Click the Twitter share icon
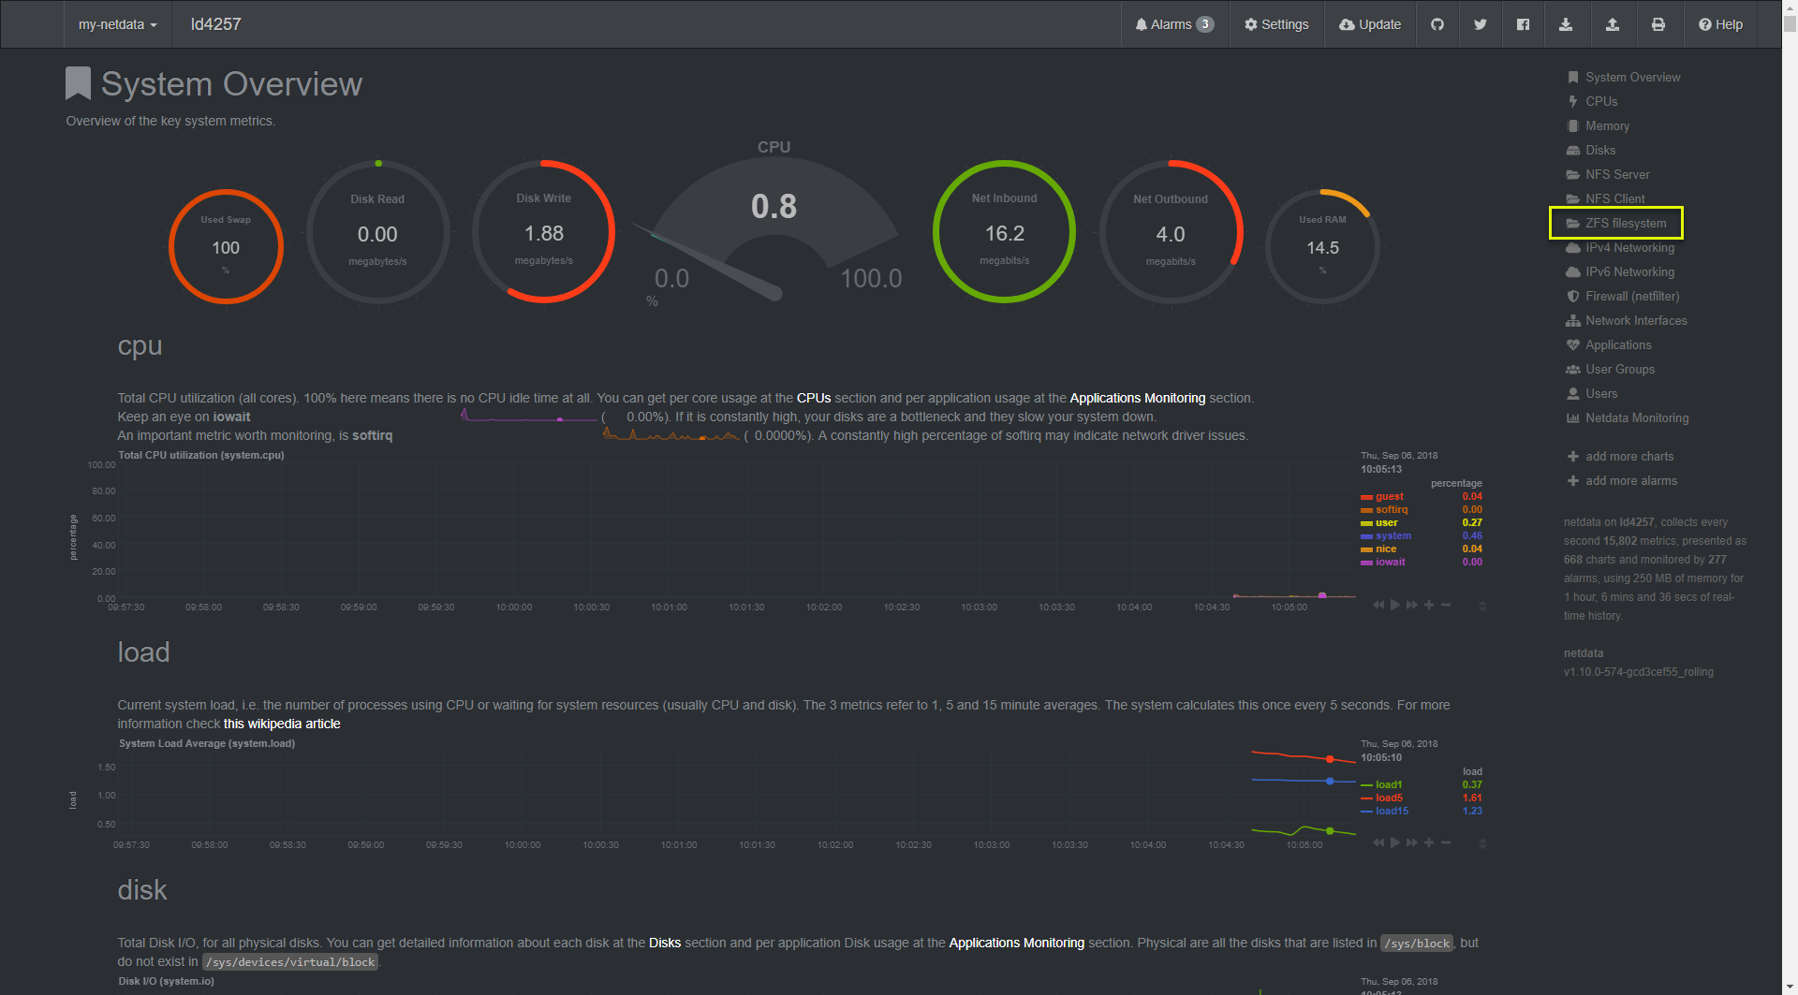Viewport: 1798px width, 995px height. (1481, 24)
